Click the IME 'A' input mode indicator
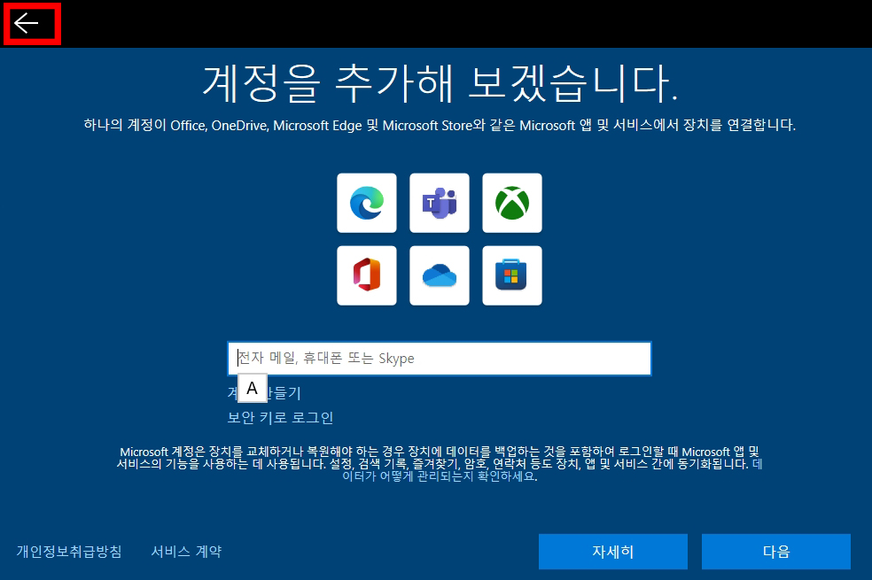The image size is (872, 580). point(253,388)
